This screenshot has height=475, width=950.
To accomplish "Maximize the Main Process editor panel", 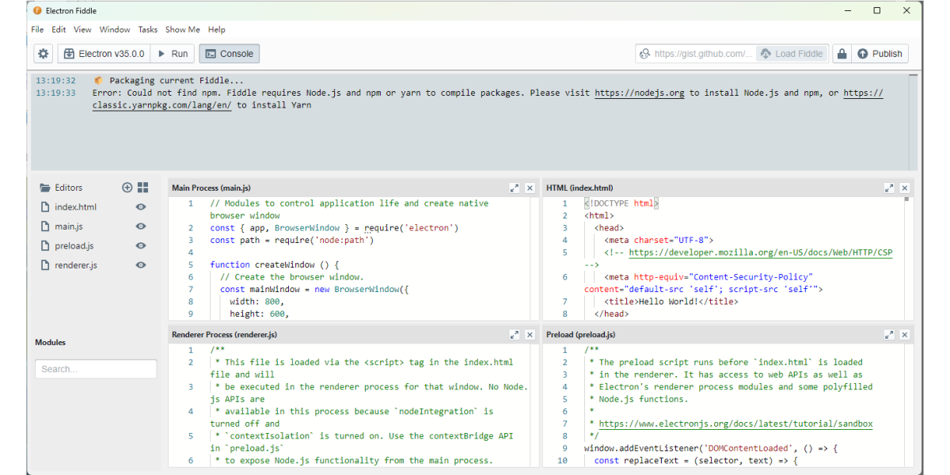I will click(x=515, y=188).
